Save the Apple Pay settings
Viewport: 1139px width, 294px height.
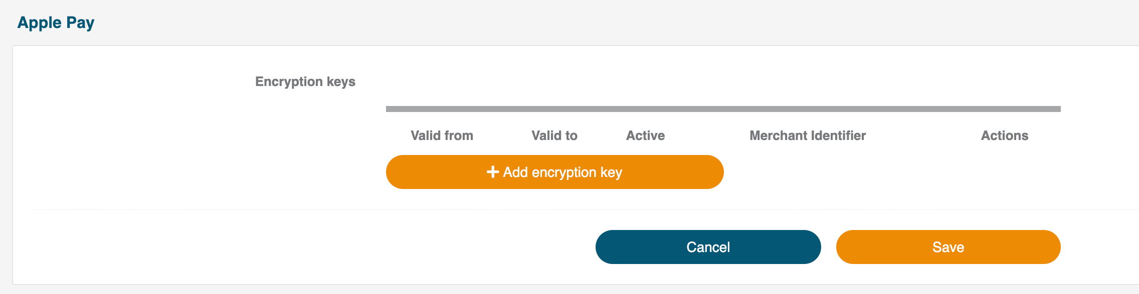pos(948,247)
